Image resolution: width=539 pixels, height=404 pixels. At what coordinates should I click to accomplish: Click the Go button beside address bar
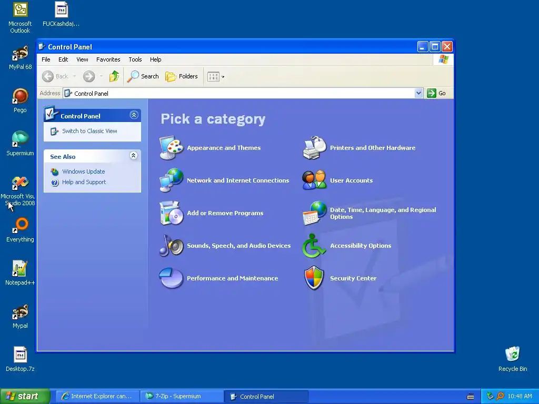(436, 93)
